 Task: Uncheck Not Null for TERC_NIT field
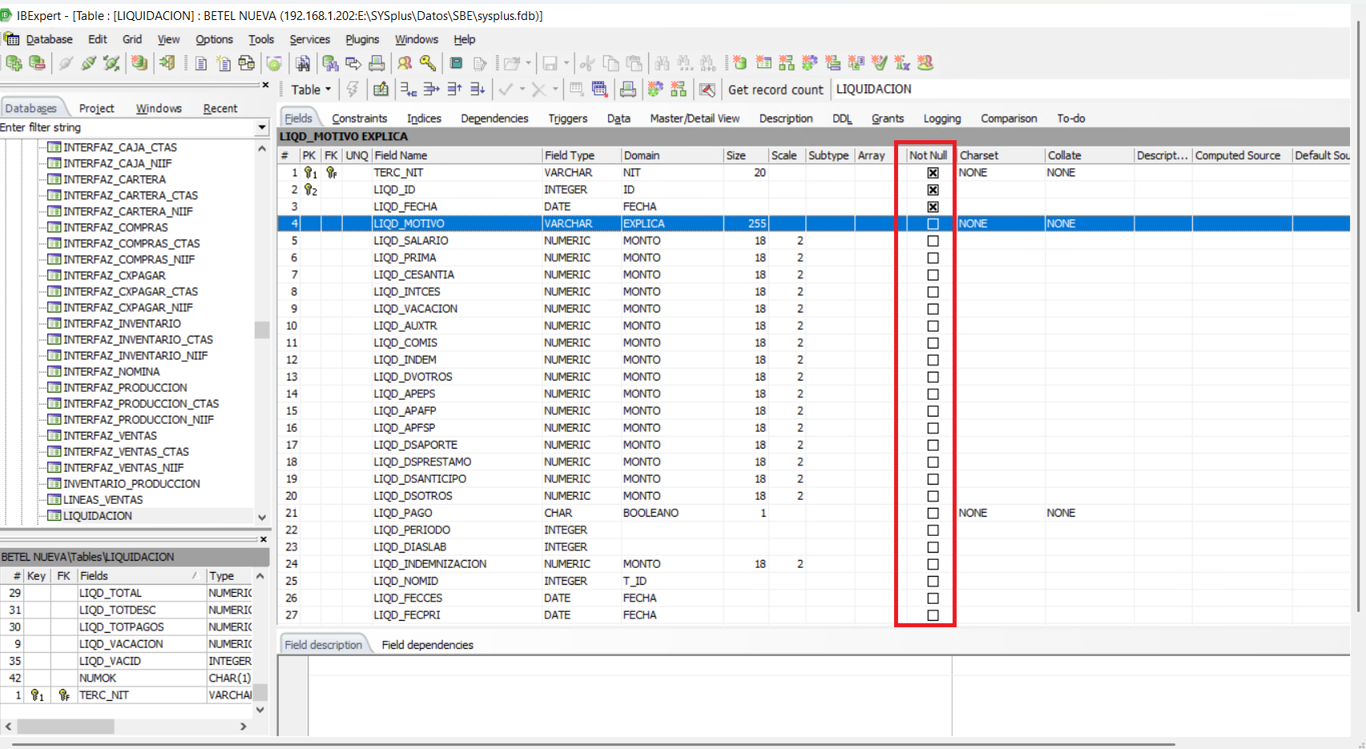(933, 173)
